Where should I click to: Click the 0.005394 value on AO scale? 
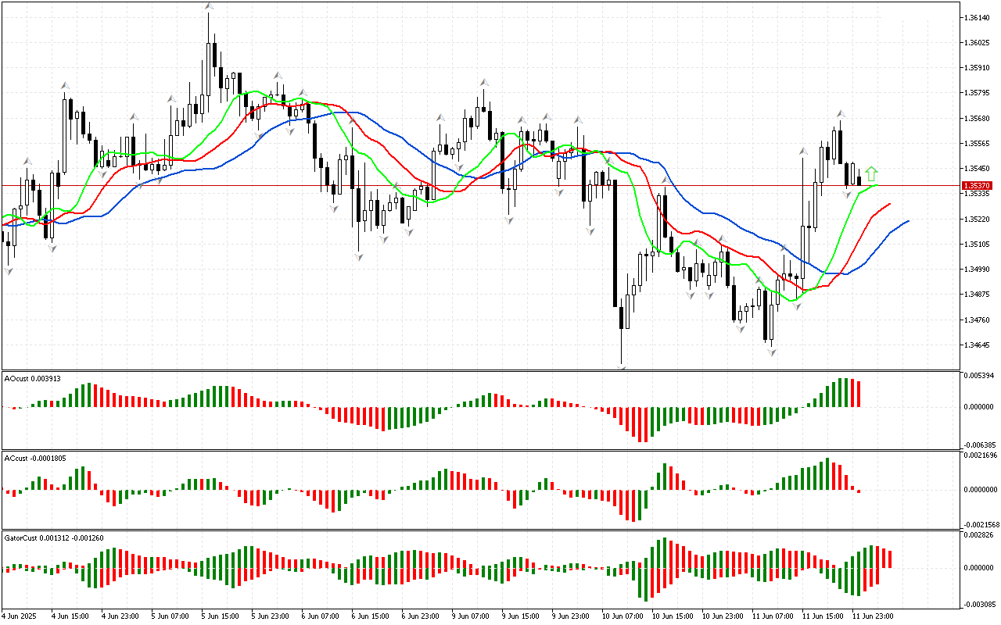coord(981,377)
